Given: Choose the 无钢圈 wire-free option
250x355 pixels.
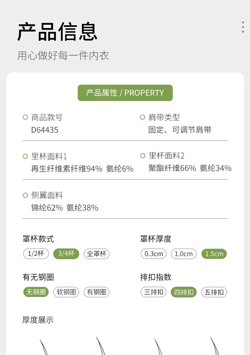Looking at the screenshot, I should (x=36, y=292).
